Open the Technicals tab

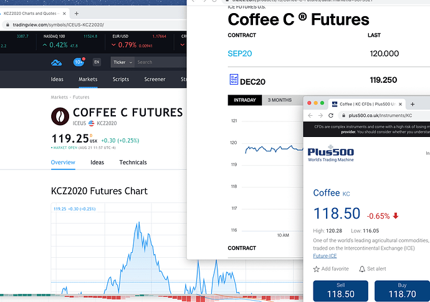pyautogui.click(x=133, y=163)
